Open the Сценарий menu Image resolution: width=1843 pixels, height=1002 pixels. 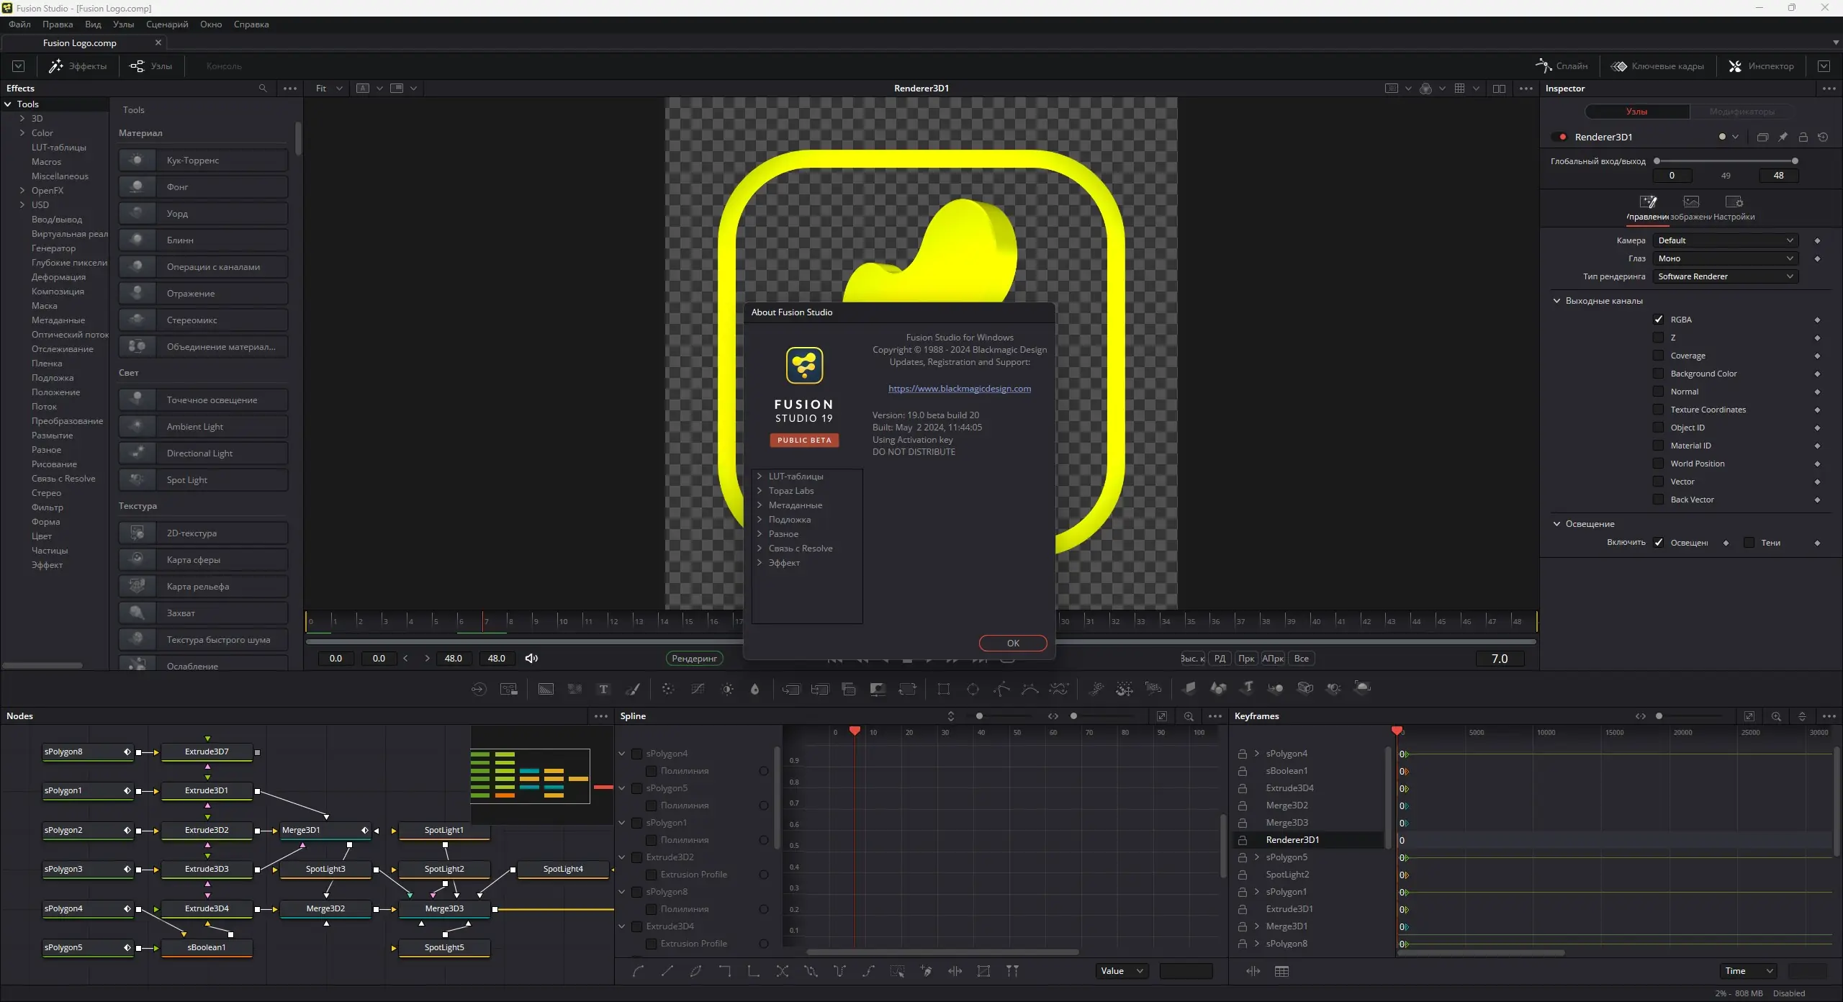point(167,24)
